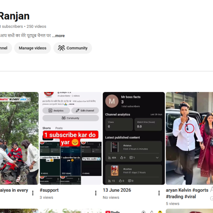Open the three-dot menu beside 'aiyea in every' short
This screenshot has width=213, height=213.
pos(33,193)
